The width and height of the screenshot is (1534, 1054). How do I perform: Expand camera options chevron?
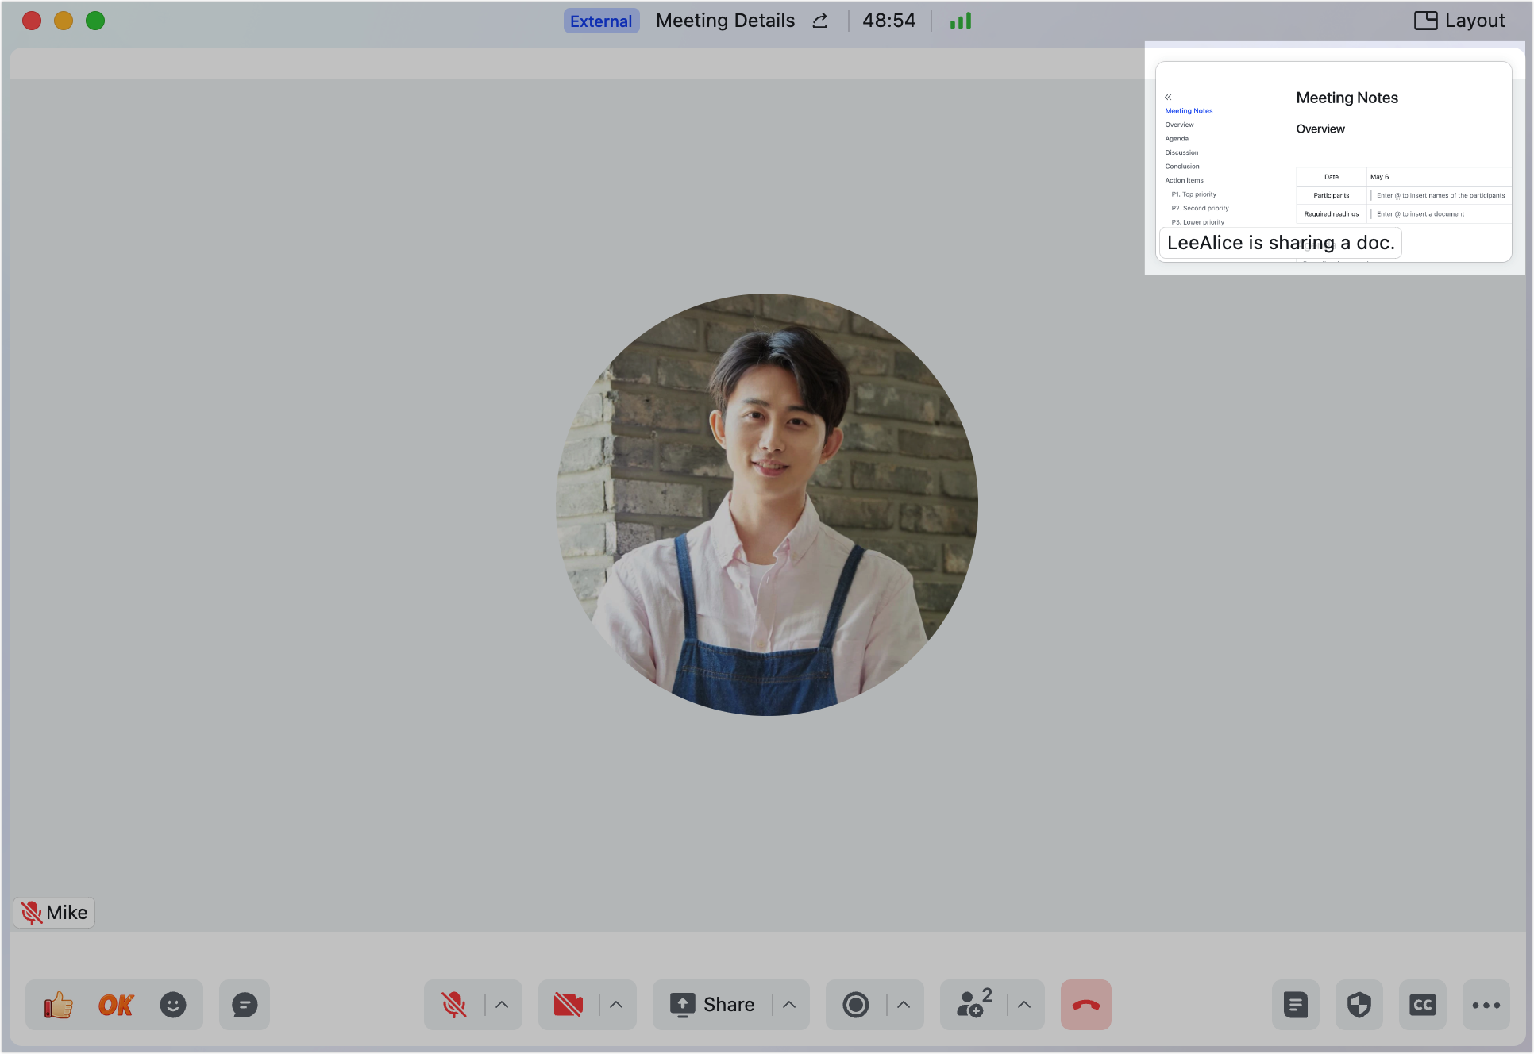[x=616, y=1005]
